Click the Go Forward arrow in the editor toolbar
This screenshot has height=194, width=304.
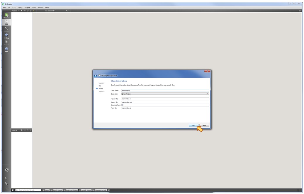click(x=36, y=11)
